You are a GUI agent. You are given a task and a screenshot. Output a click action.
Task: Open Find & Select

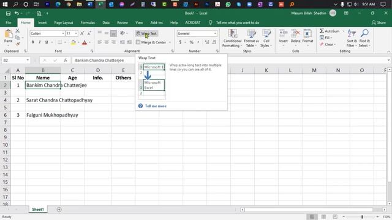[364, 38]
